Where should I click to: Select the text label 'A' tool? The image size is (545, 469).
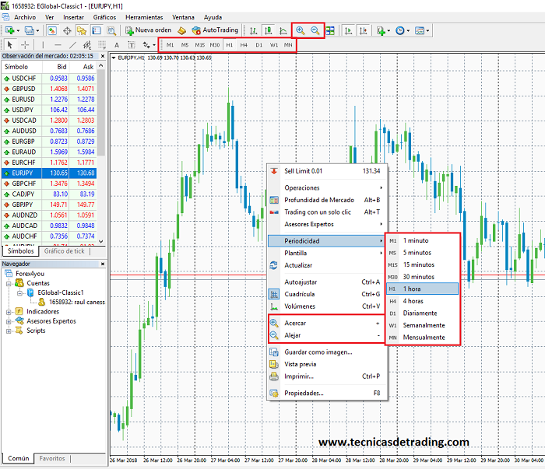pos(117,45)
